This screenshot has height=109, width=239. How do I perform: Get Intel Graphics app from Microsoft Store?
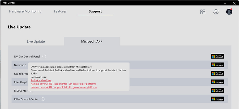coord(218,82)
